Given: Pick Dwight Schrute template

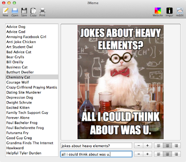Looking at the screenshot, I should pos(32,103).
